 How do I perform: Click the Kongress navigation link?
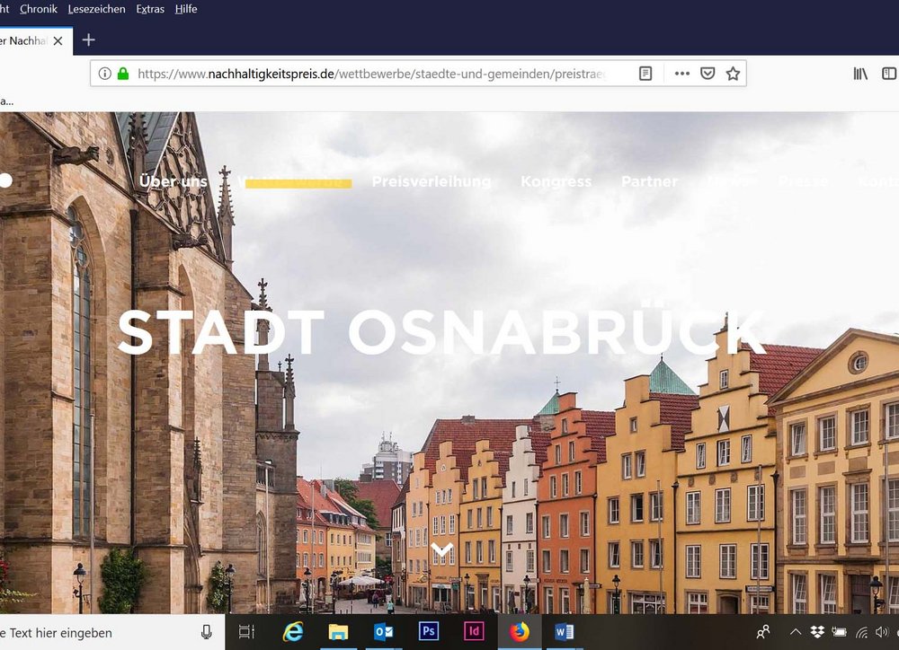coord(556,181)
